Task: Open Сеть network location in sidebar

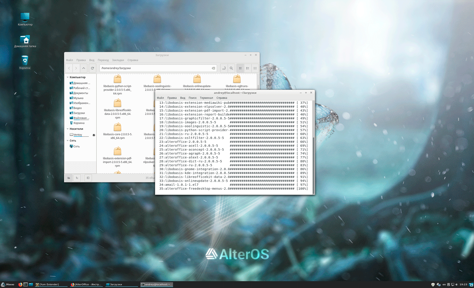Action: 74,147
